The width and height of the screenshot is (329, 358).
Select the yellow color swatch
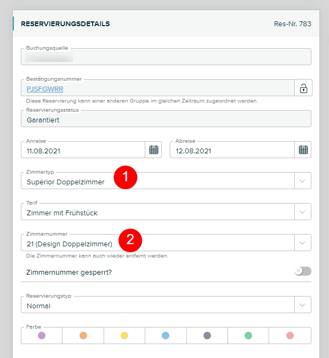(124, 336)
